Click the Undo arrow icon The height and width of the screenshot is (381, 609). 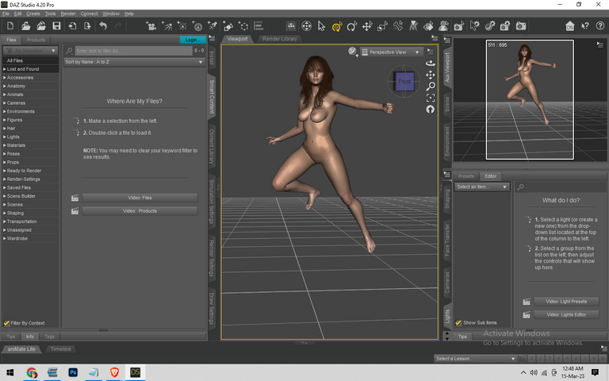[103, 26]
